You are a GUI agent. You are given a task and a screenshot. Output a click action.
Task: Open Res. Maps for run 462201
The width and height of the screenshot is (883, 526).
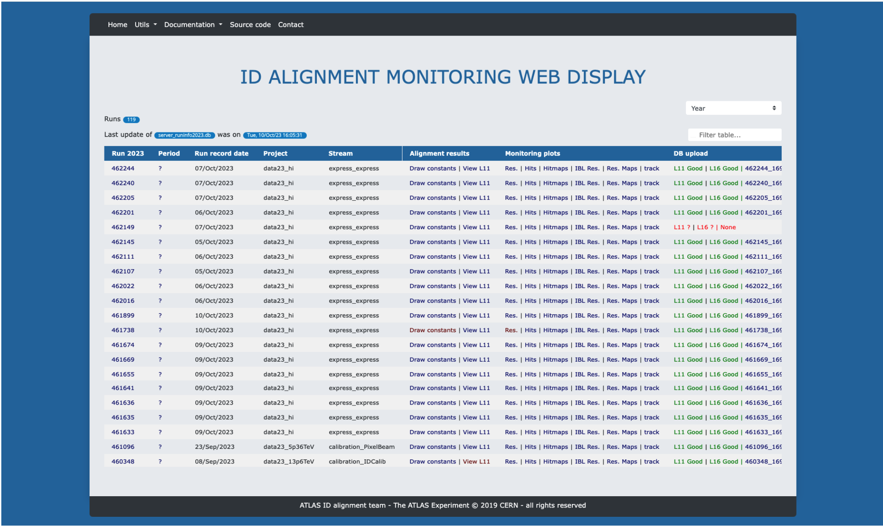(x=622, y=213)
